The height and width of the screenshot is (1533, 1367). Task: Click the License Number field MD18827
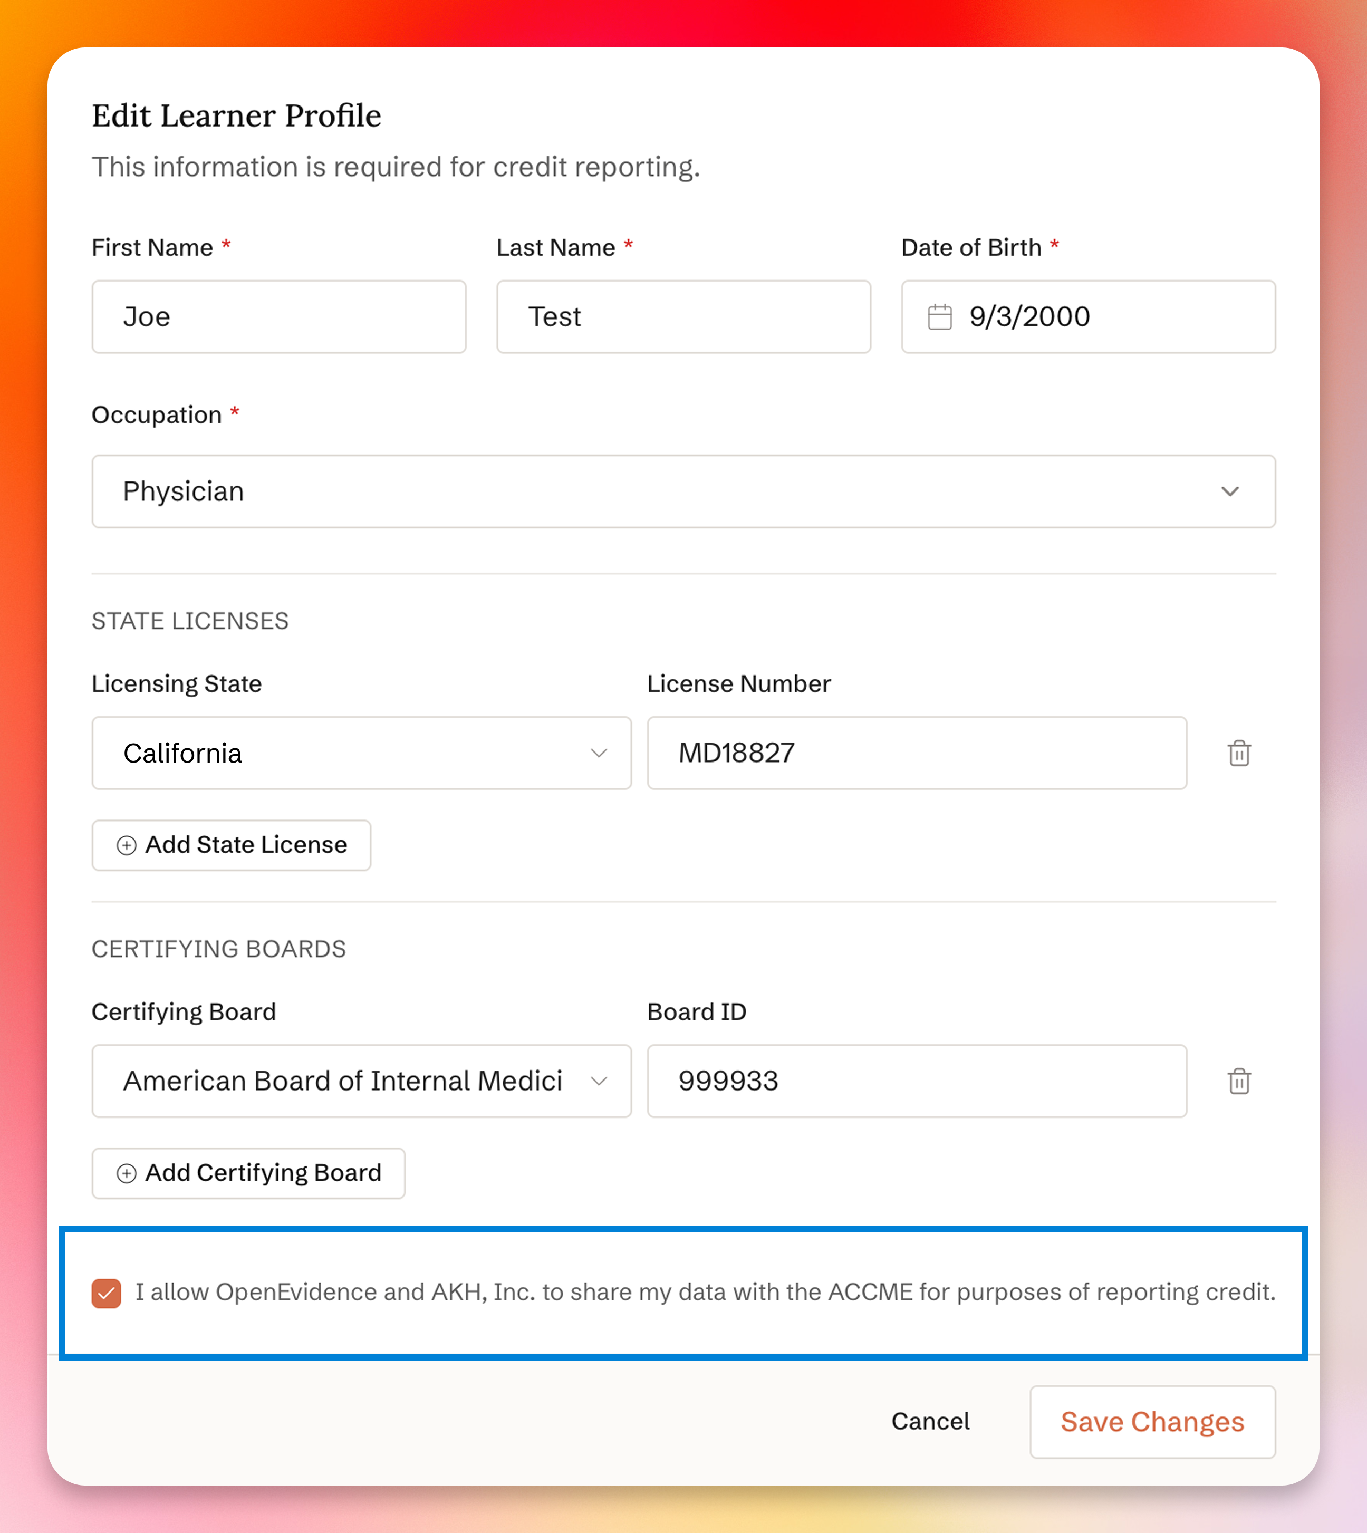[917, 753]
